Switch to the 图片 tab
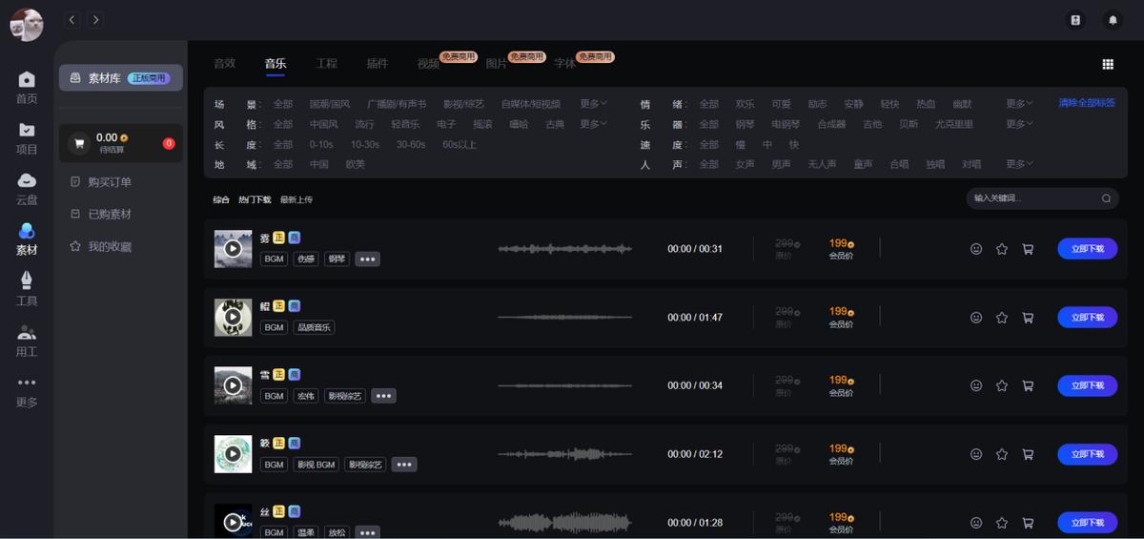This screenshot has height=539, width=1144. pyautogui.click(x=497, y=64)
